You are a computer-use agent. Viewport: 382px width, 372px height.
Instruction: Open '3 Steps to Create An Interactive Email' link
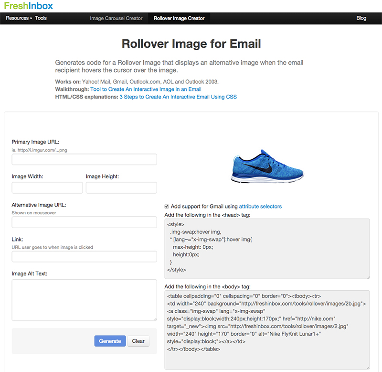(x=178, y=97)
